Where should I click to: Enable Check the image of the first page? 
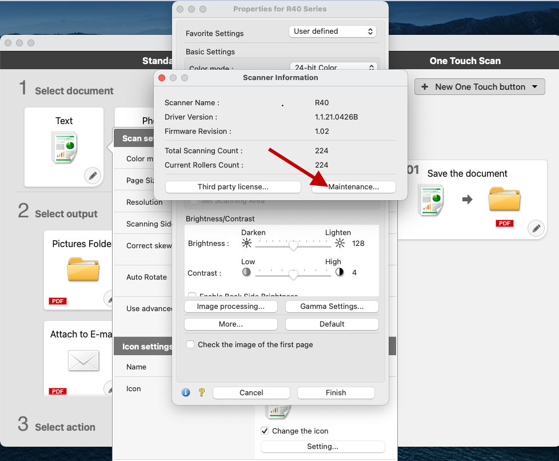point(192,344)
